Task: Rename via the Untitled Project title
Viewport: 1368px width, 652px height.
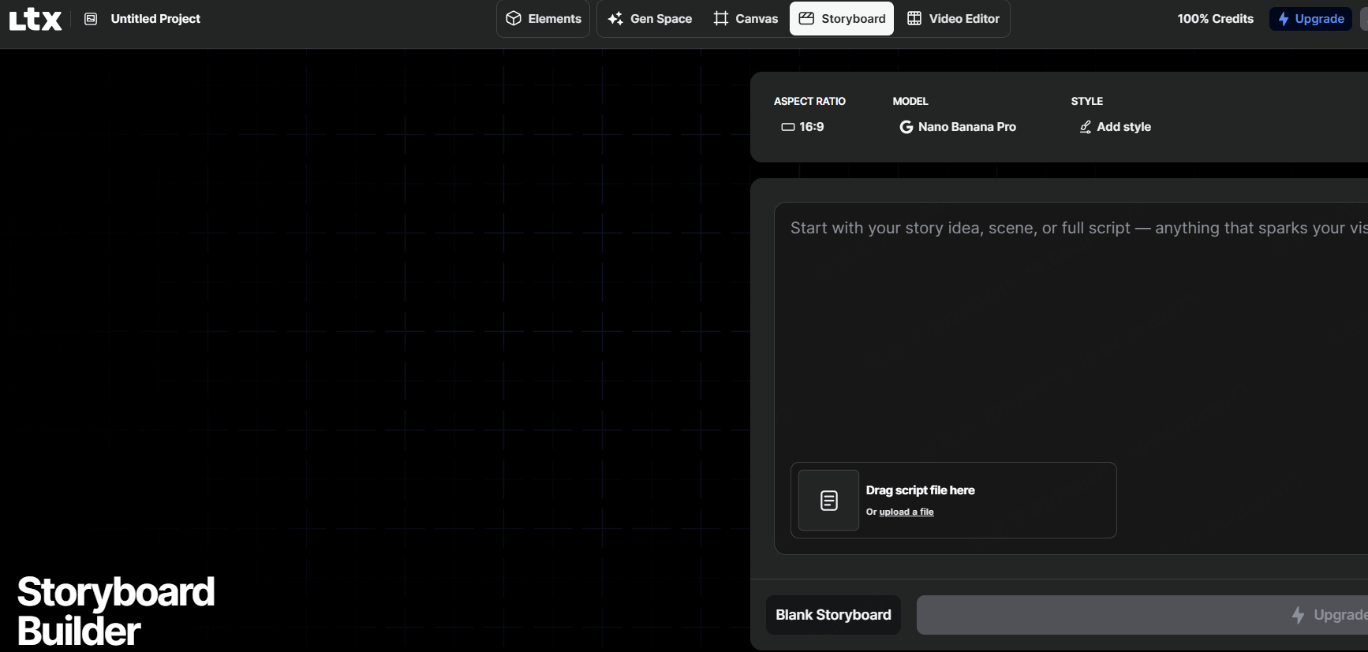Action: pyautogui.click(x=155, y=19)
